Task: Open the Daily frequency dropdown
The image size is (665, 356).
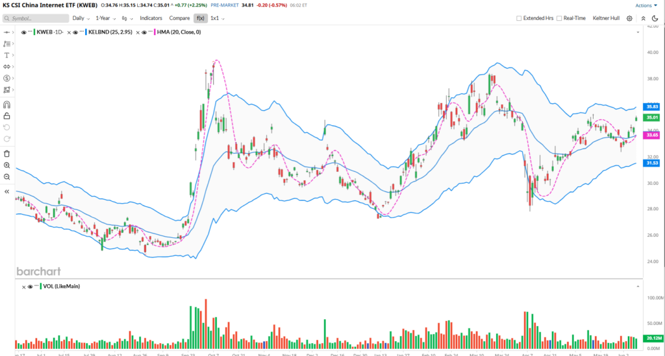Action: click(x=81, y=18)
